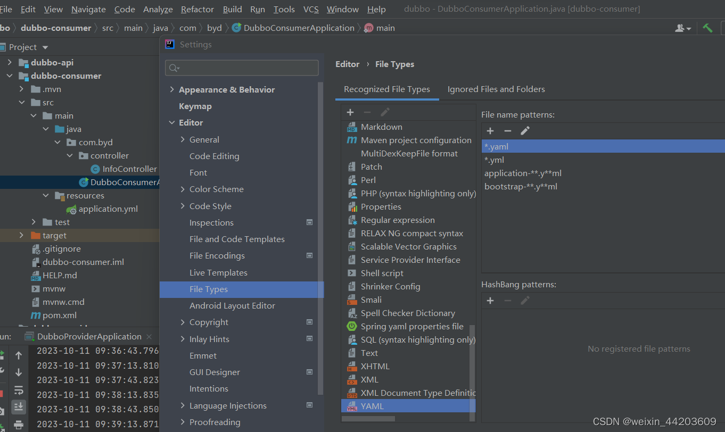This screenshot has height=432, width=725.
Task: Click the build hammer icon
Action: [707, 28]
